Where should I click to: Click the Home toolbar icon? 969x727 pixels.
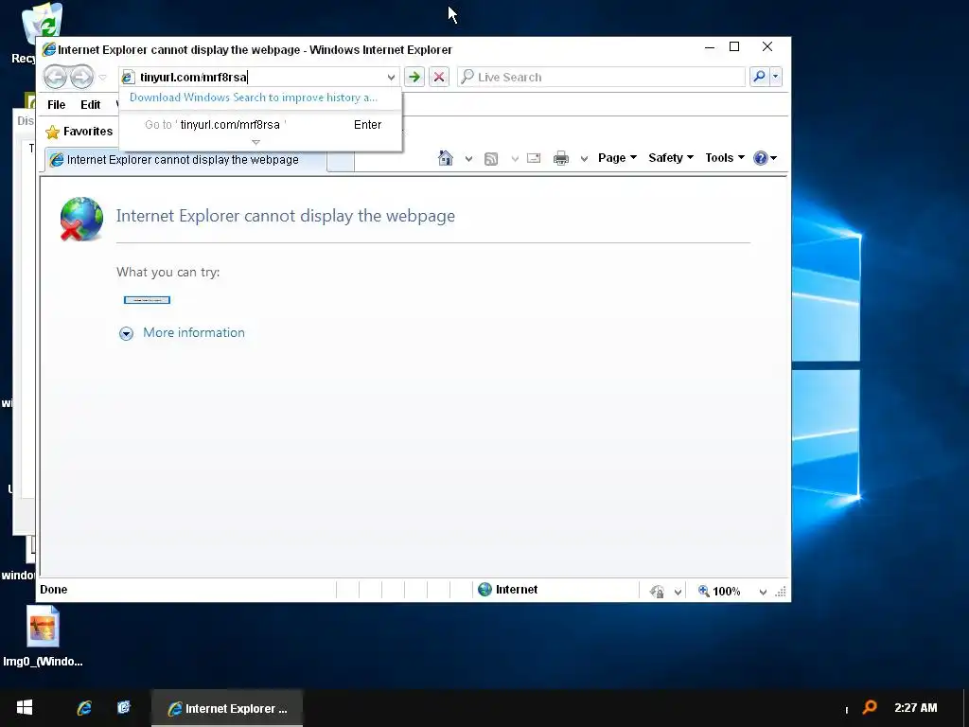[446, 158]
